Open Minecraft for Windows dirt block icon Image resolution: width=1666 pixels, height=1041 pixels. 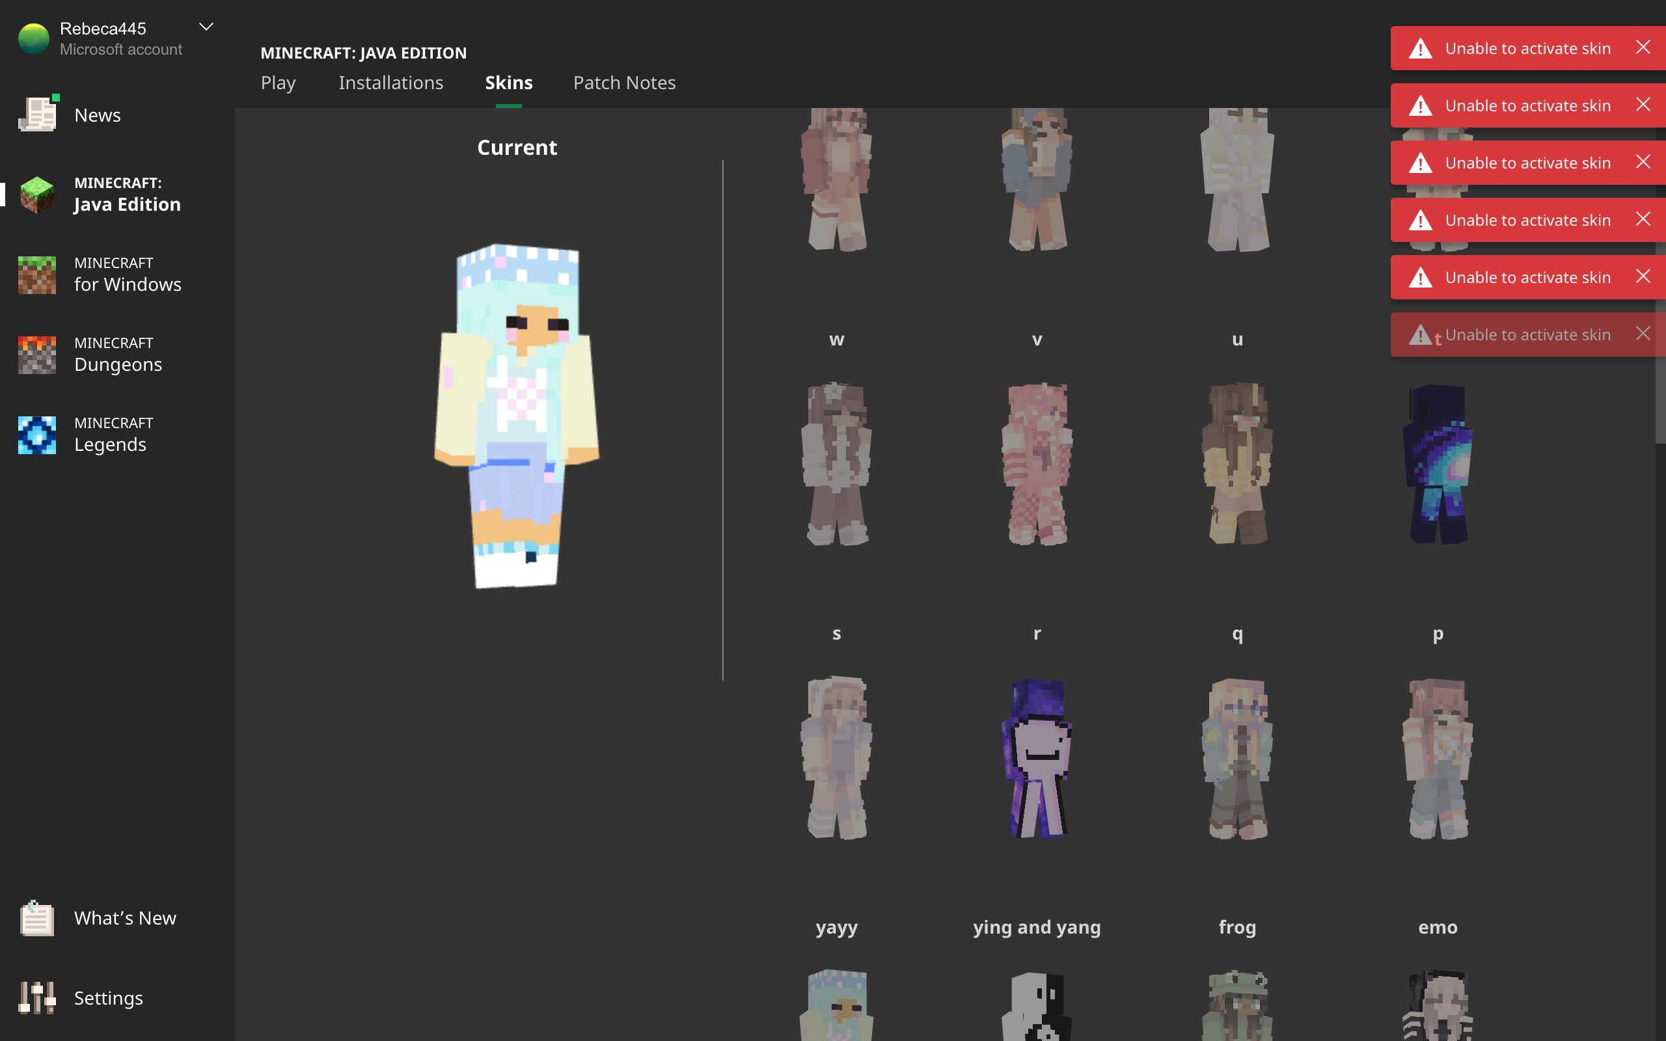[x=37, y=274]
